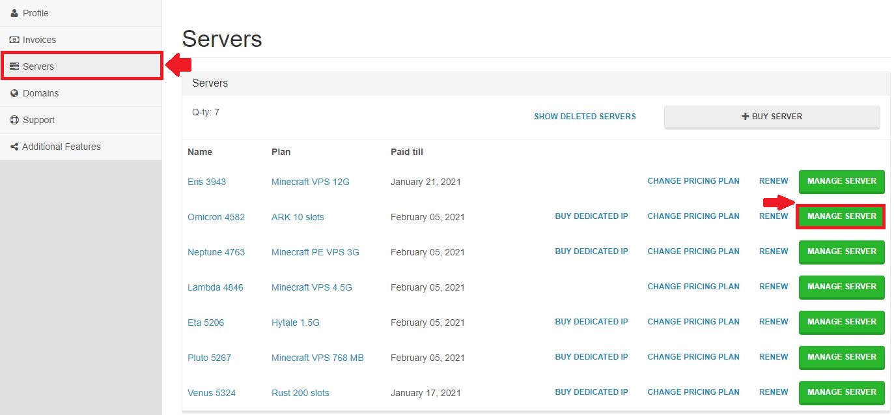Click the Servers list icon in sidebar

click(14, 66)
